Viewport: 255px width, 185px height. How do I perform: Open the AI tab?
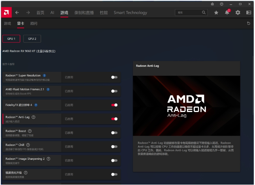[52, 13]
